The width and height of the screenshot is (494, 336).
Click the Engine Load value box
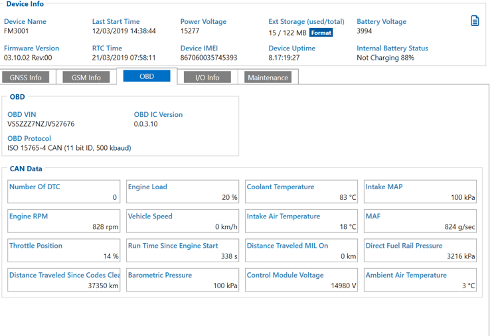pyautogui.click(x=183, y=192)
